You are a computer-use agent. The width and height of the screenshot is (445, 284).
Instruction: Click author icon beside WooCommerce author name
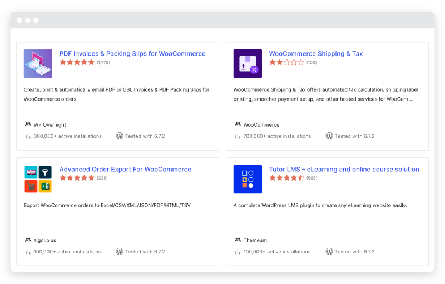pos(238,124)
